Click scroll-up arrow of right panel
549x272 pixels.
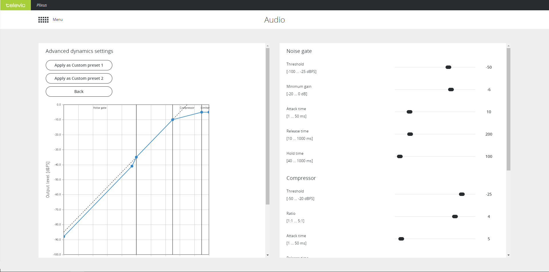point(508,46)
